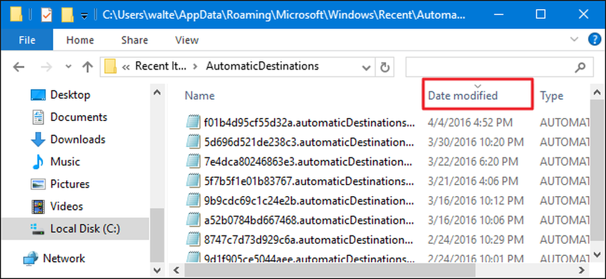Click the Pictures folder icon

(38, 185)
